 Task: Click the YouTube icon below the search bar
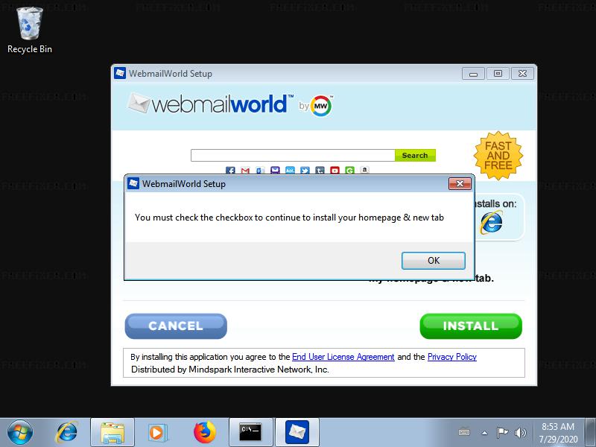(335, 171)
